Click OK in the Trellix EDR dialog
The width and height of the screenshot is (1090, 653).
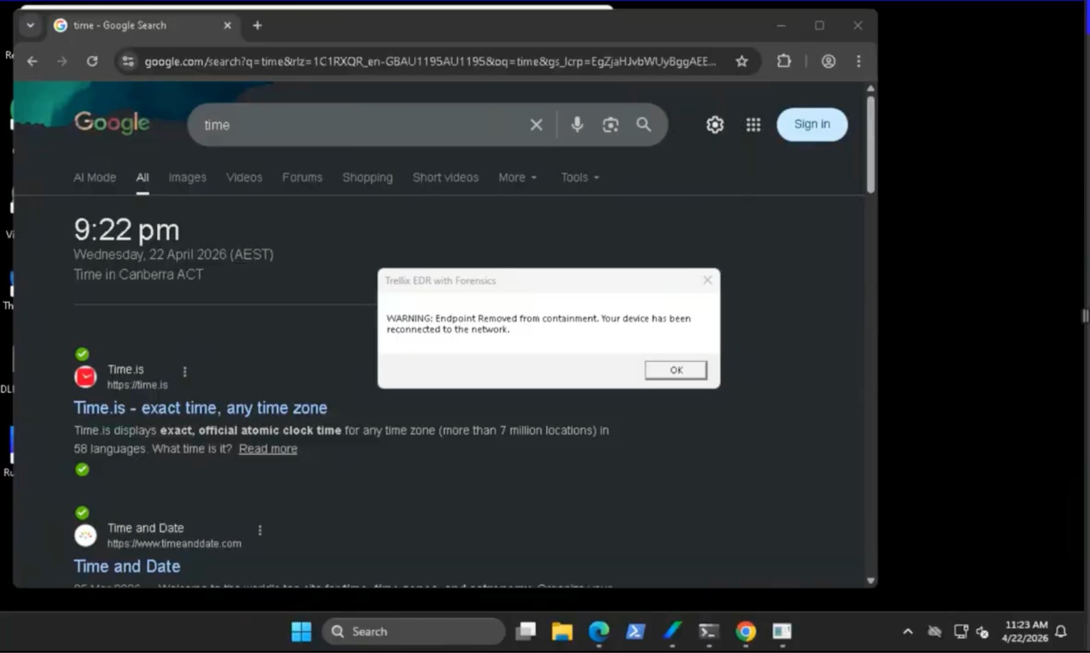click(x=676, y=370)
